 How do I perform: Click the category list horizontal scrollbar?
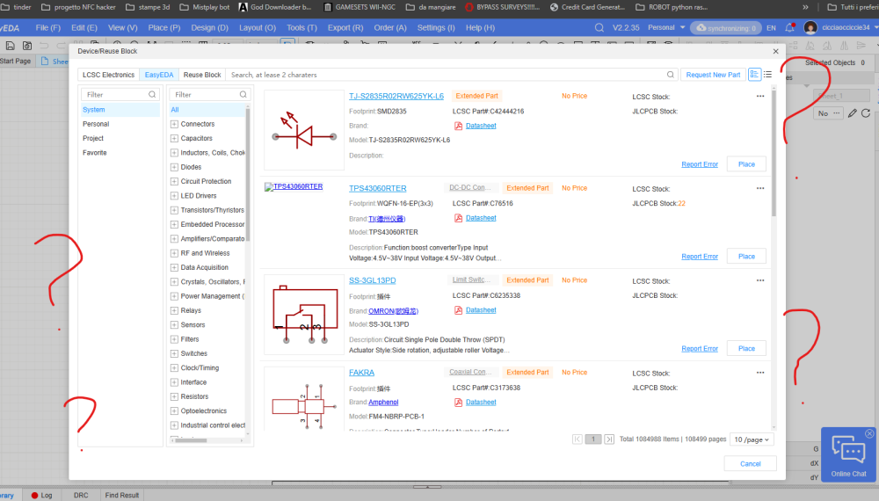(x=191, y=440)
